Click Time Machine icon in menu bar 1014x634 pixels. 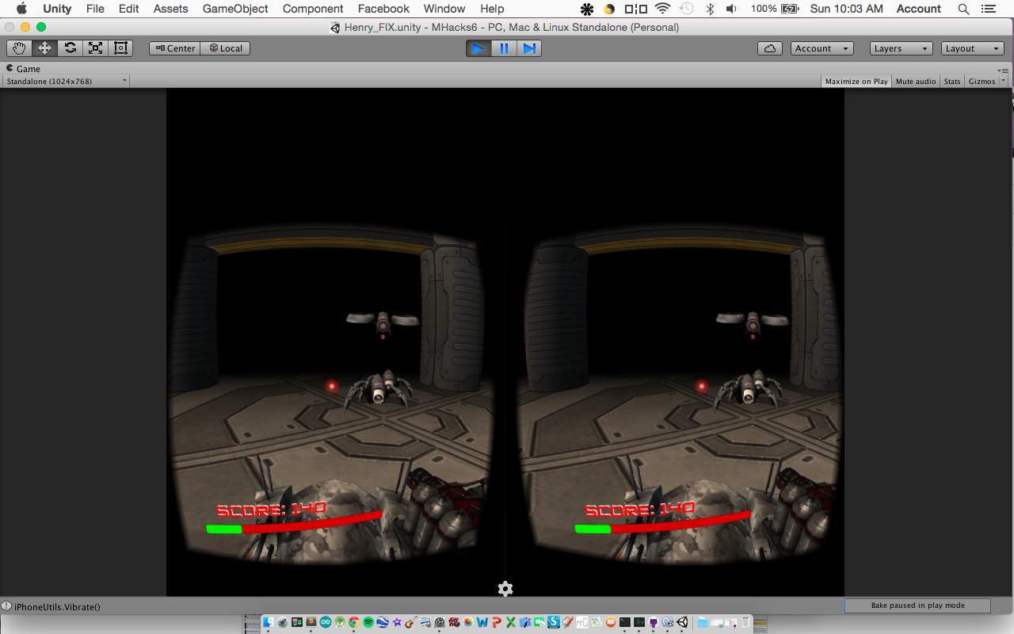(x=687, y=9)
